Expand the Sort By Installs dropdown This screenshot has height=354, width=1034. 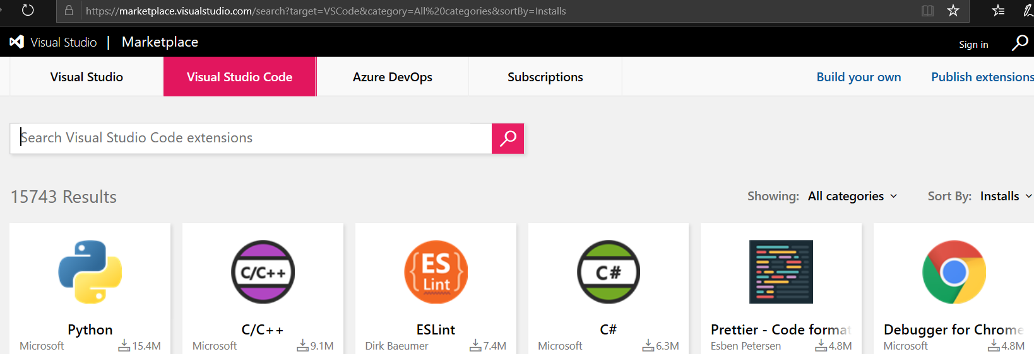[x=1005, y=197]
